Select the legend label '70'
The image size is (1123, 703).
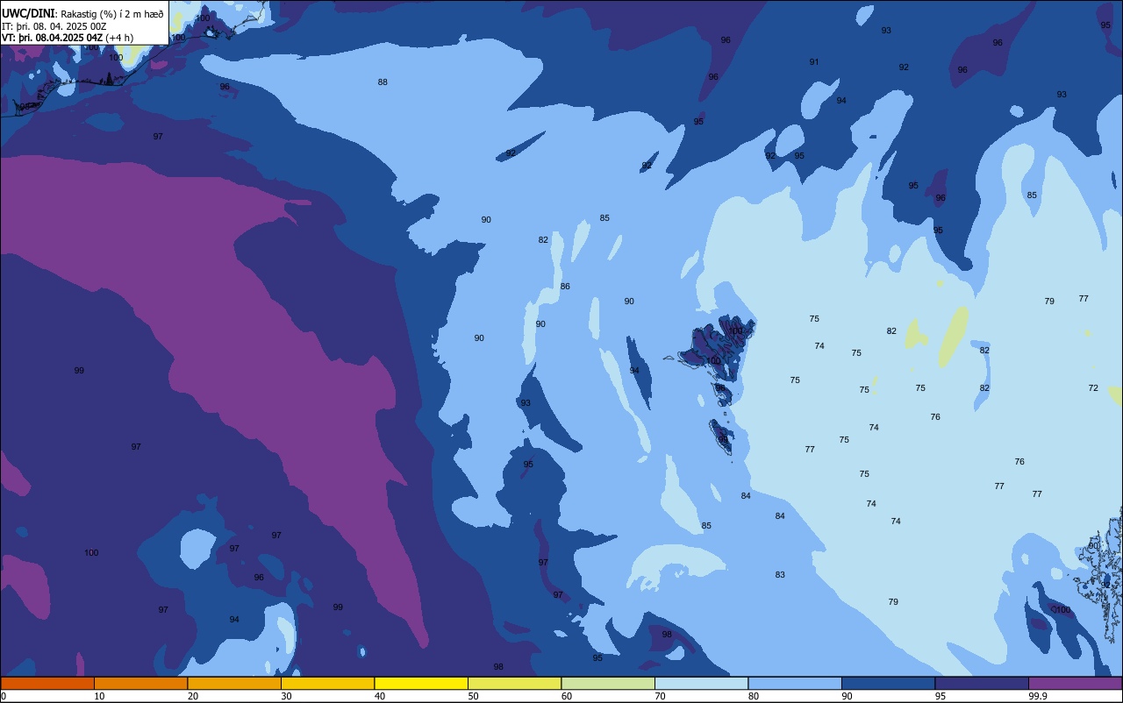[660, 696]
